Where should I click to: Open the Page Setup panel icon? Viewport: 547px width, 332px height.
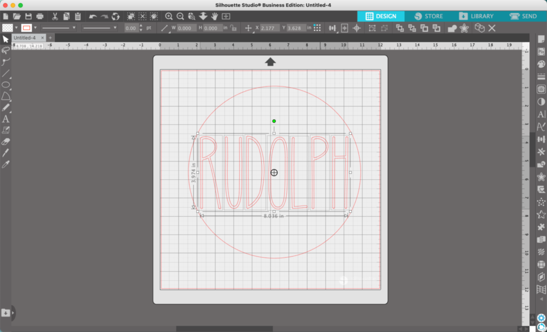tap(541, 39)
